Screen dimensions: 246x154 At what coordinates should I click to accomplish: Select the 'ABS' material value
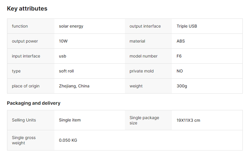click(x=180, y=41)
